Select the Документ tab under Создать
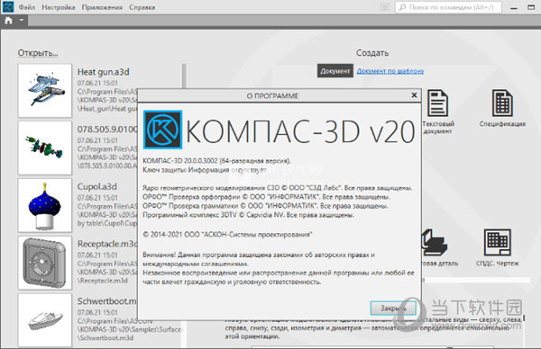The width and height of the screenshot is (541, 349). [335, 71]
